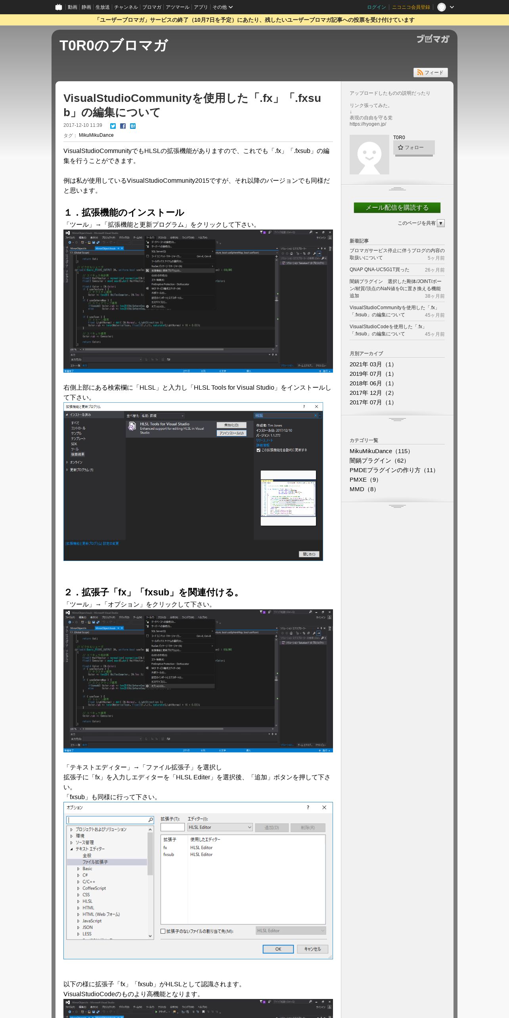This screenshot has width=509, height=1018.
Task: Open 闇鍋プラグイン NaN値 article link
Action: 396,289
